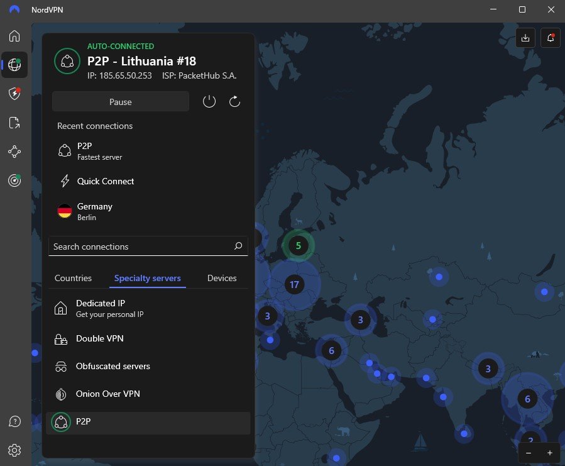The height and width of the screenshot is (466, 565).
Task: Open the Home icon in sidebar
Action: [x=14, y=36]
